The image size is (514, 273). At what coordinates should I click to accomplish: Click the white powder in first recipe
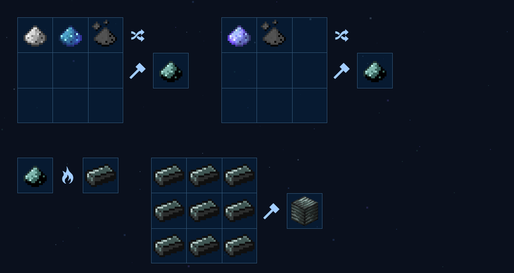pyautogui.click(x=35, y=36)
